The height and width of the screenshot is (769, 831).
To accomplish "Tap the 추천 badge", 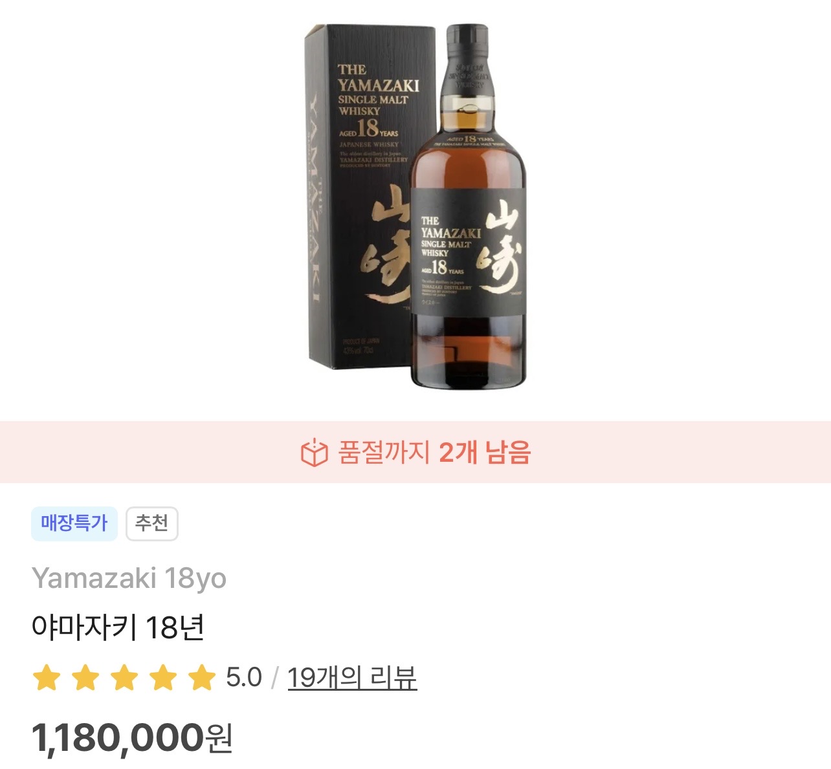I will pyautogui.click(x=152, y=523).
